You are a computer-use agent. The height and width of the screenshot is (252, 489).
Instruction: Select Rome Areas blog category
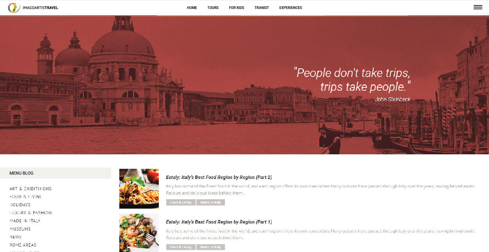tap(23, 245)
